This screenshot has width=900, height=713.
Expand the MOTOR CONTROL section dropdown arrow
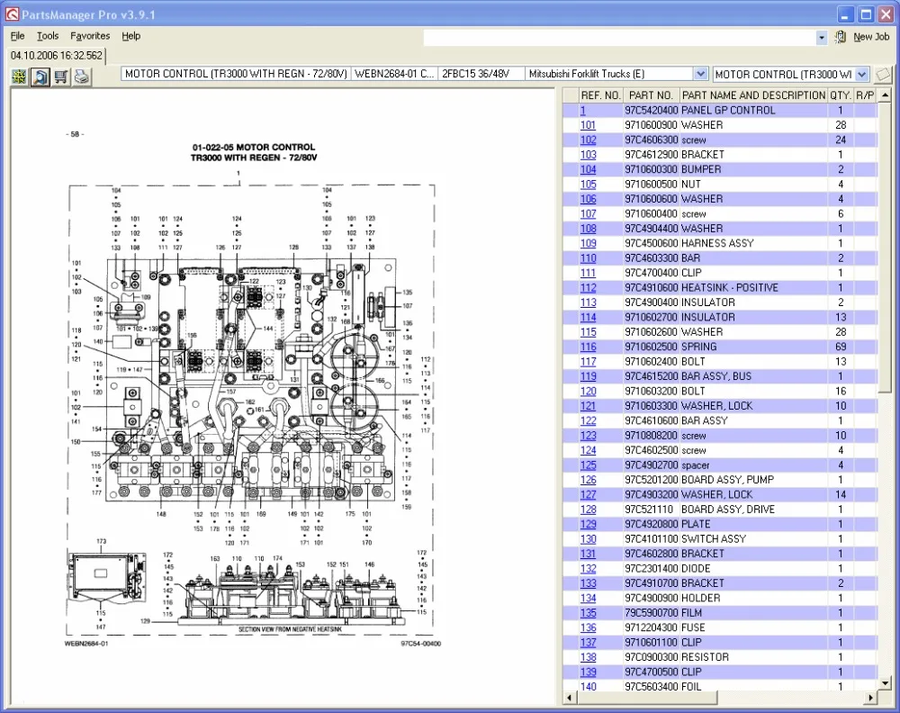861,74
